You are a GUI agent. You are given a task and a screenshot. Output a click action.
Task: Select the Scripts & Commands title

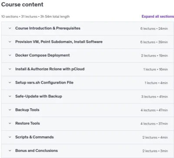[x=34, y=137]
